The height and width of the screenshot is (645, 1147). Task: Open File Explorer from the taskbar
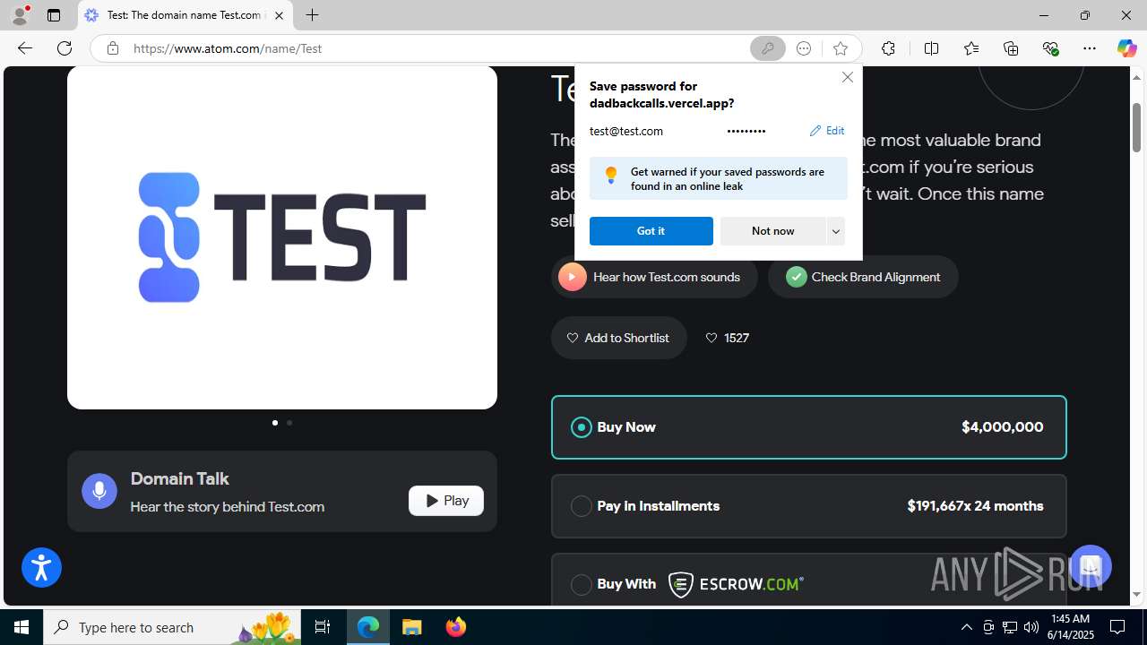click(412, 627)
